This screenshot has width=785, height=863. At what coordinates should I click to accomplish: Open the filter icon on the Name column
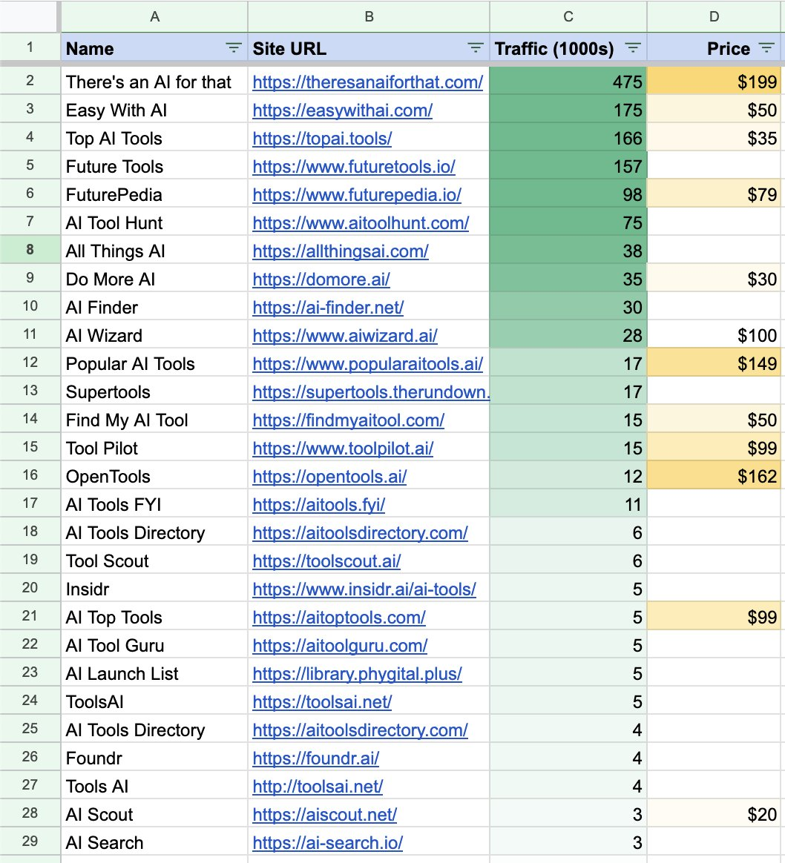(234, 47)
